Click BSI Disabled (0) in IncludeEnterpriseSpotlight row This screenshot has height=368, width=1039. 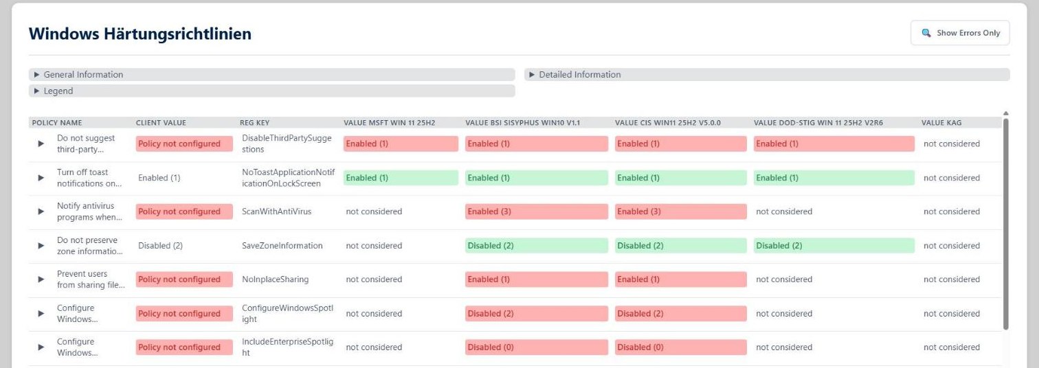(x=537, y=347)
